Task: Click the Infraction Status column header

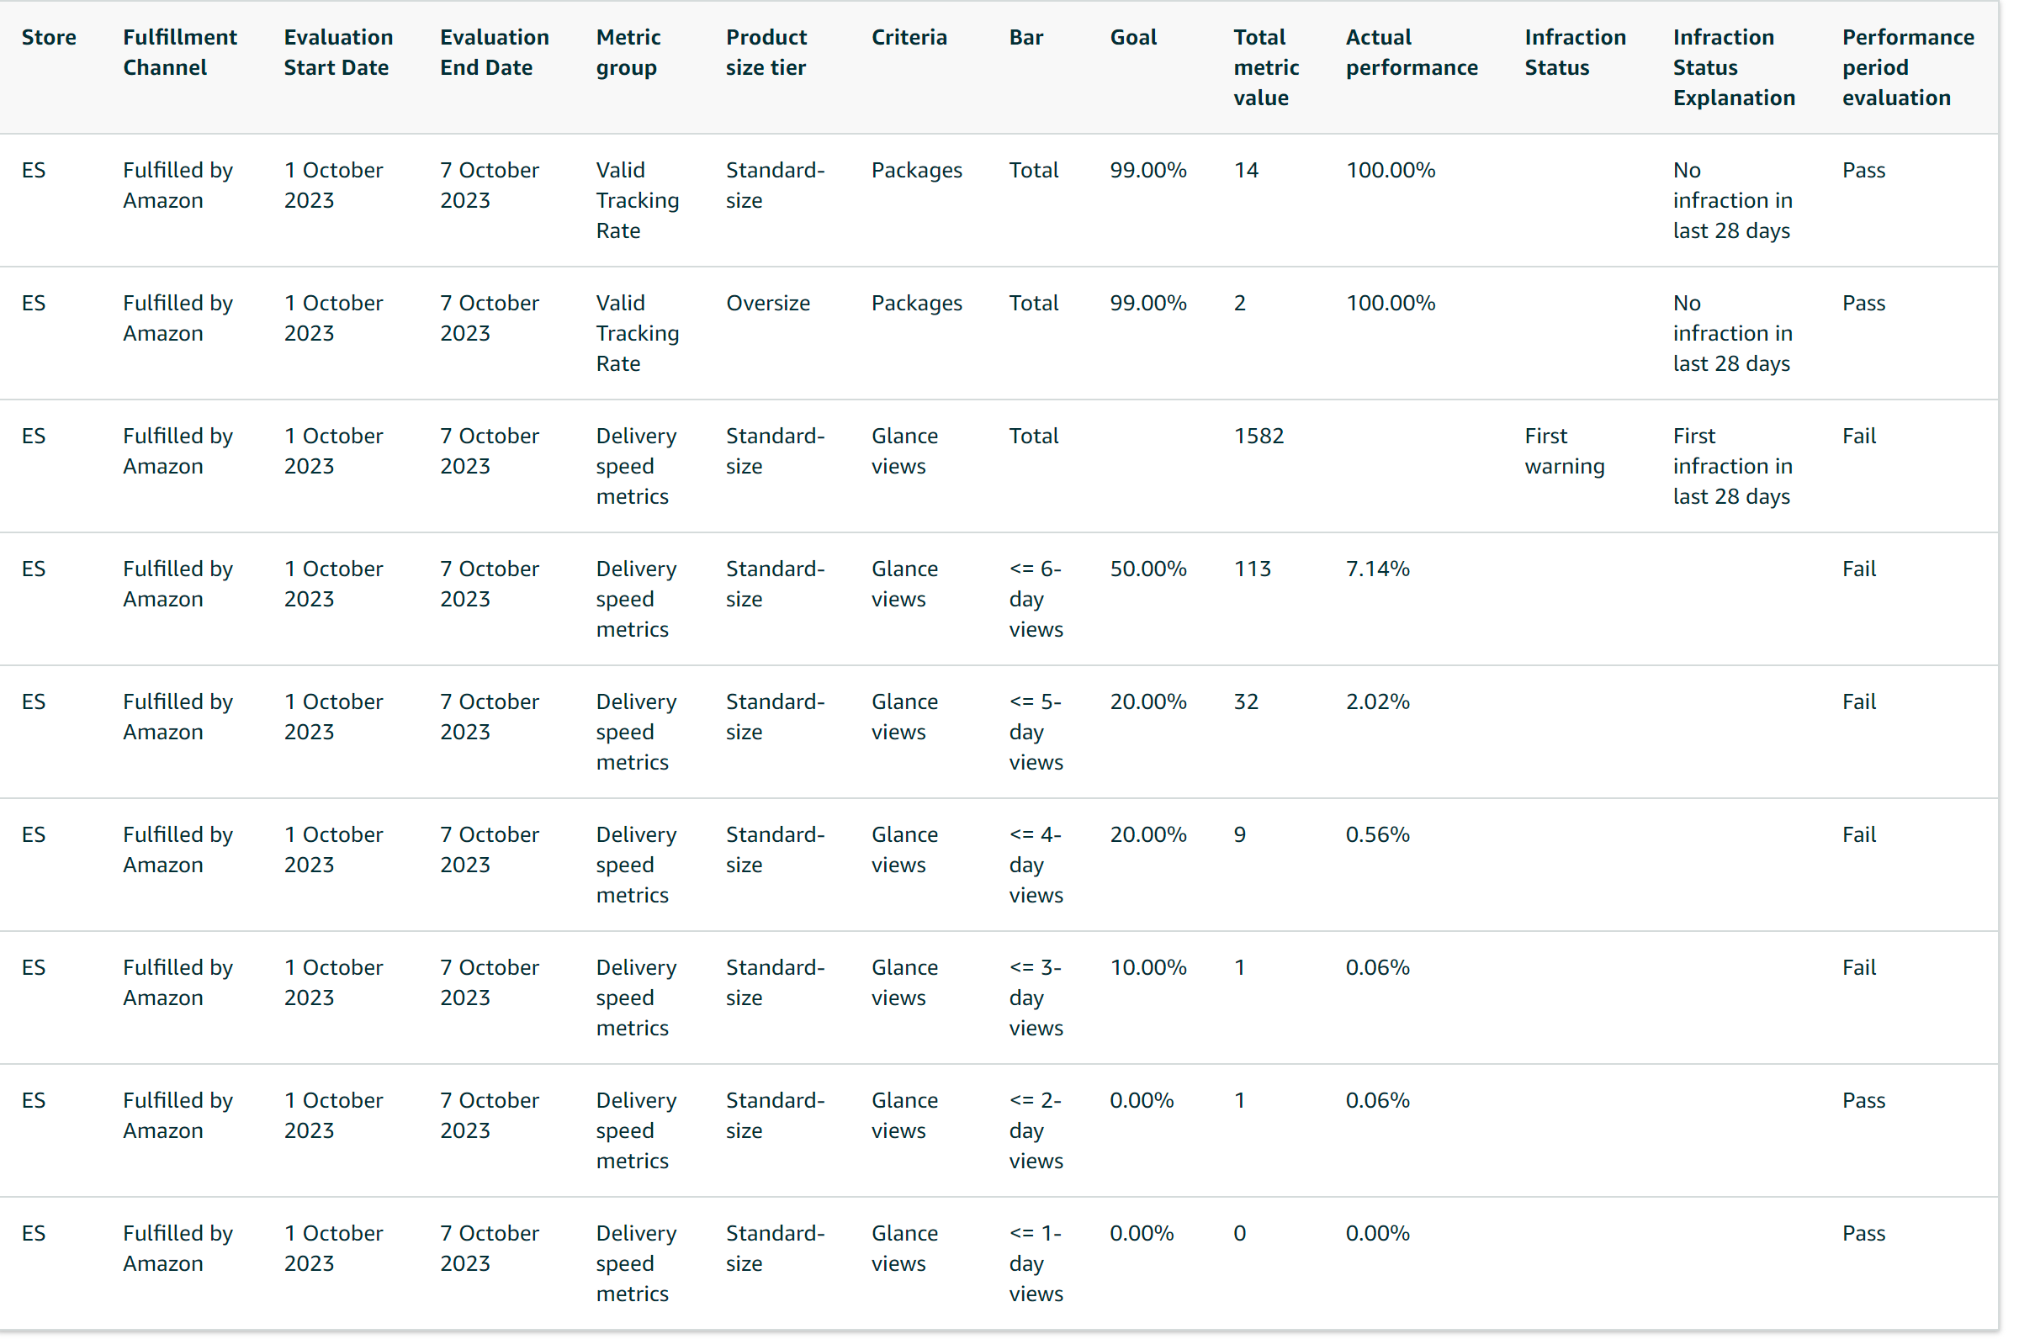Action: coord(1574,52)
